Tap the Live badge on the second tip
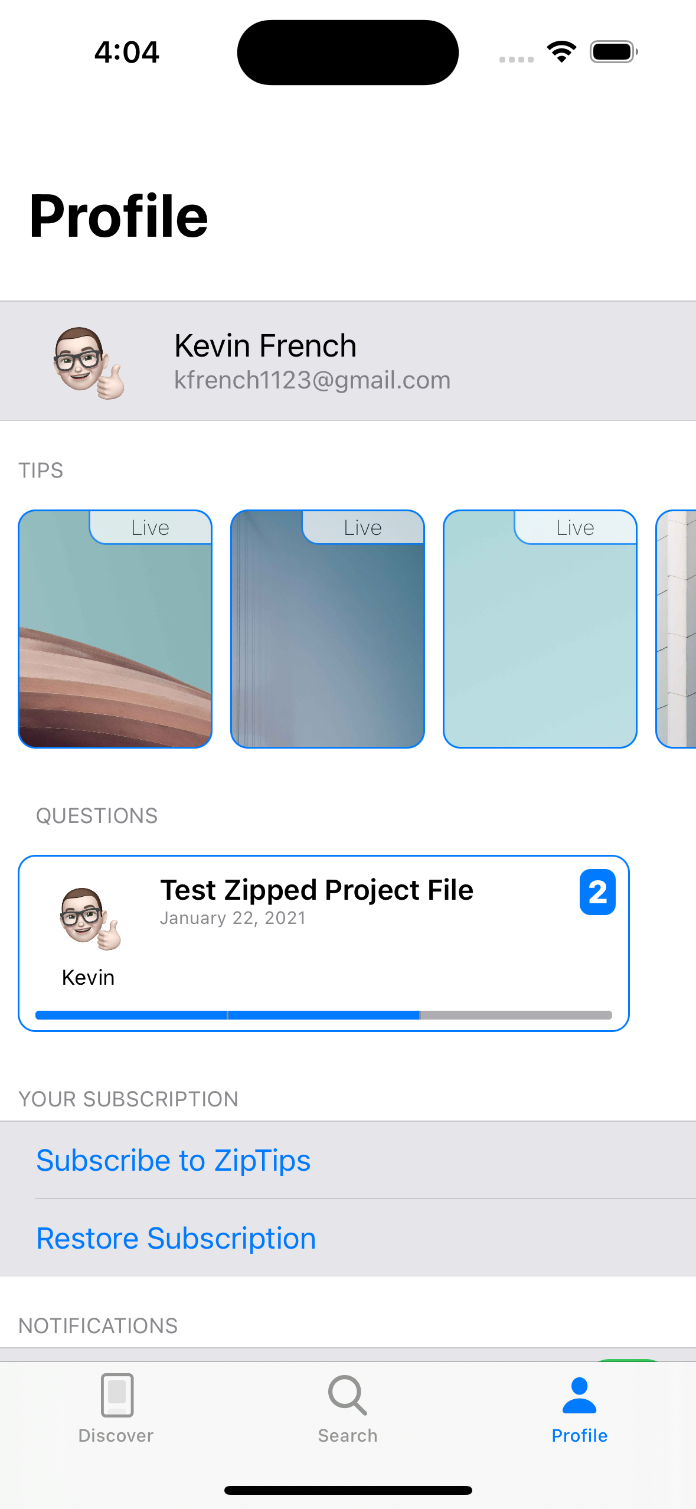Image resolution: width=696 pixels, height=1509 pixels. (363, 528)
